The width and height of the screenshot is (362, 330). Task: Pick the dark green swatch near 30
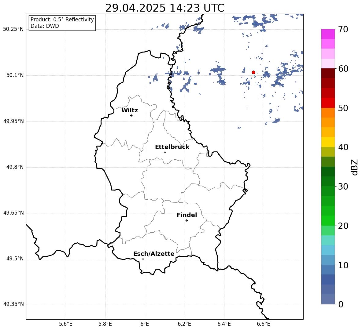pos(328,181)
